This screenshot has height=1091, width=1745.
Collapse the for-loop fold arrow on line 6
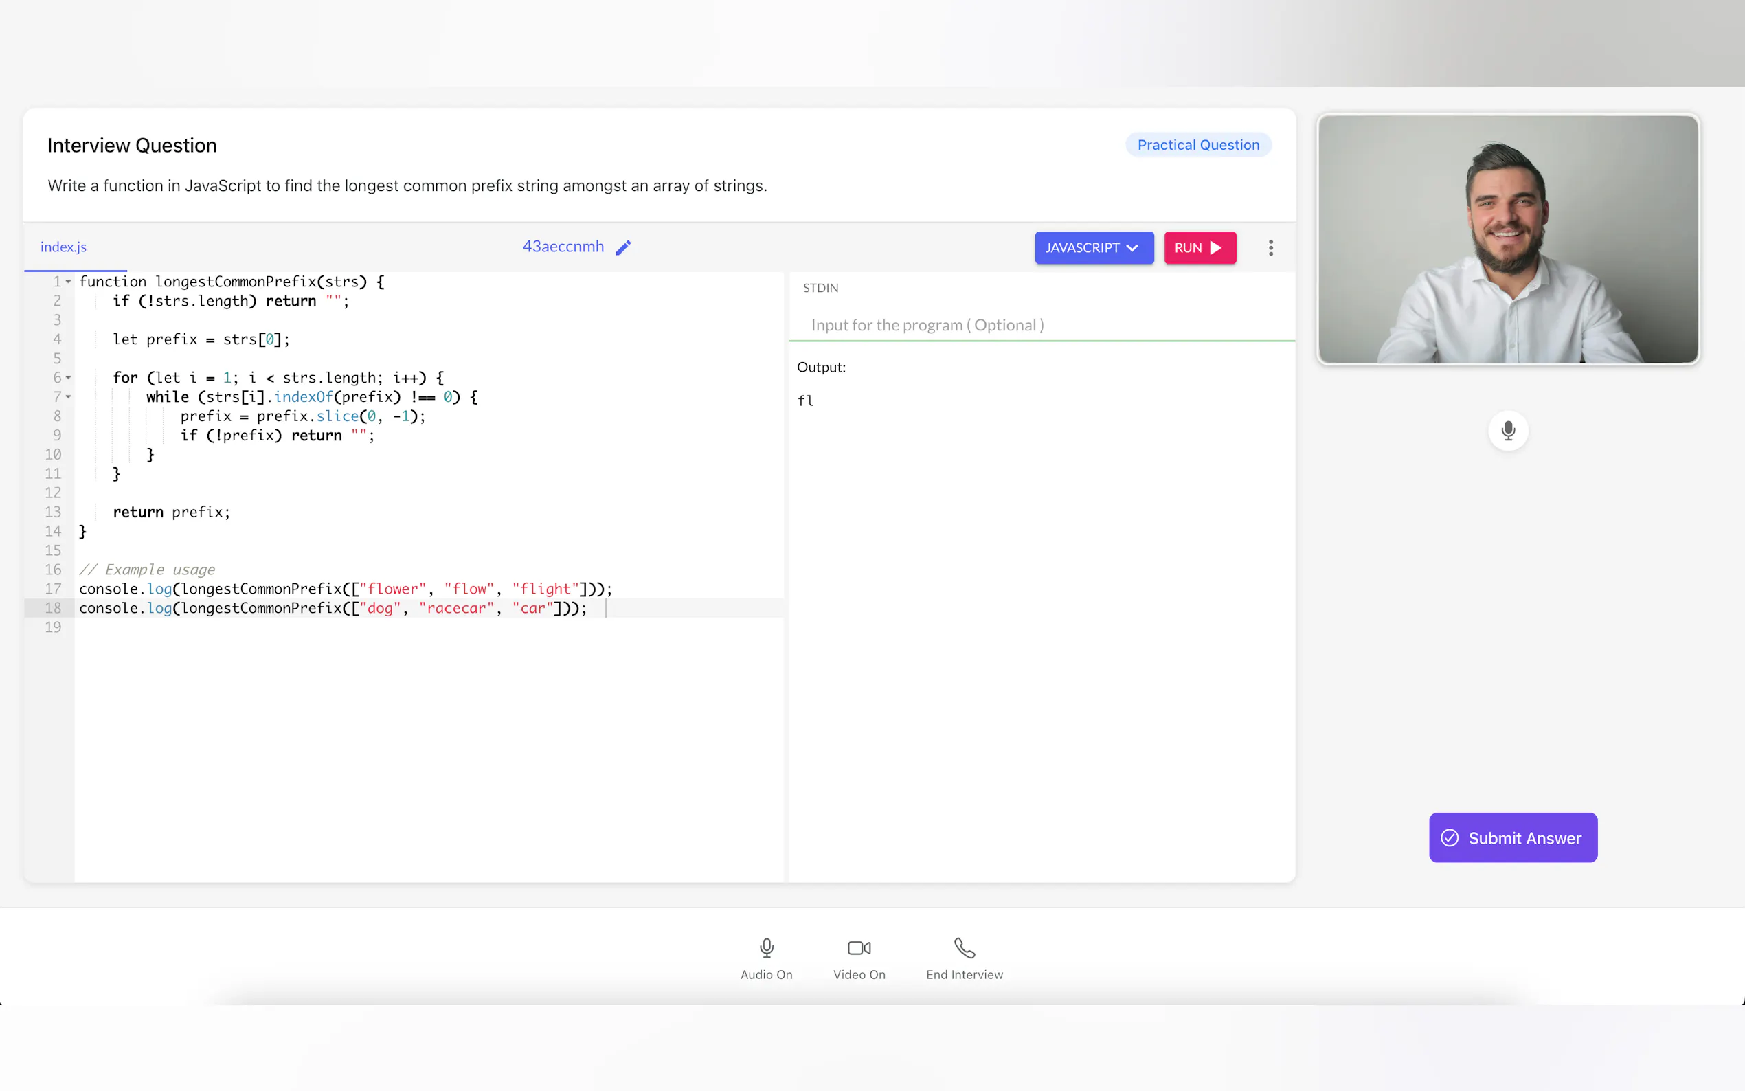69,378
